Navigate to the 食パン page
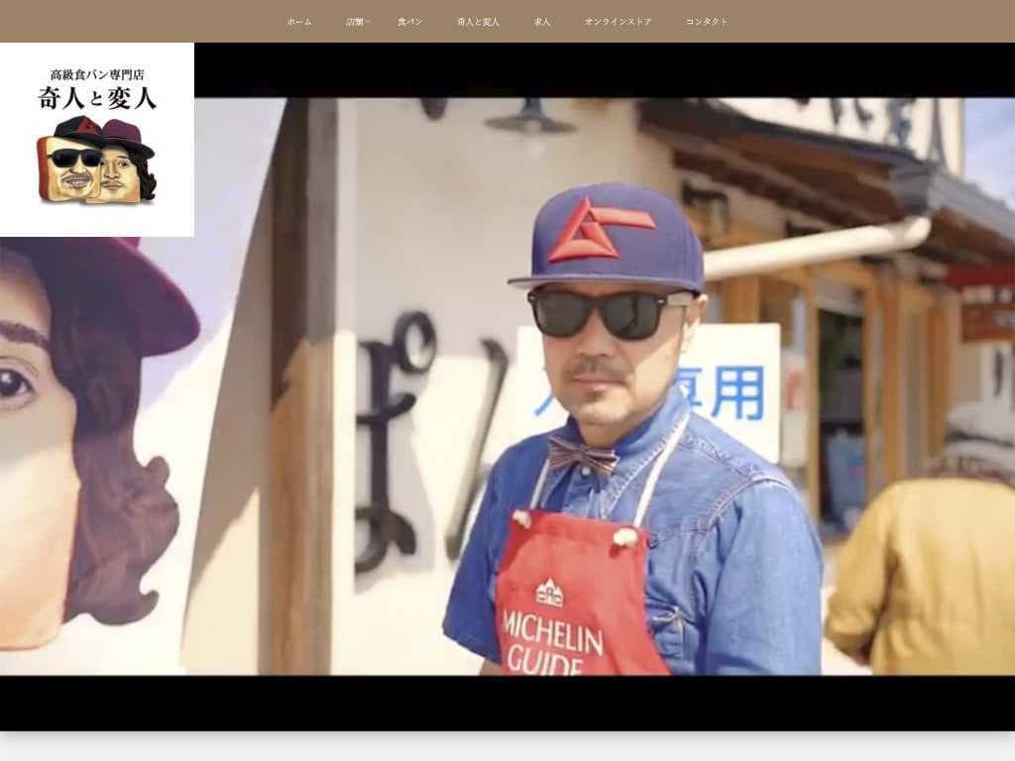1015x761 pixels. pyautogui.click(x=409, y=20)
